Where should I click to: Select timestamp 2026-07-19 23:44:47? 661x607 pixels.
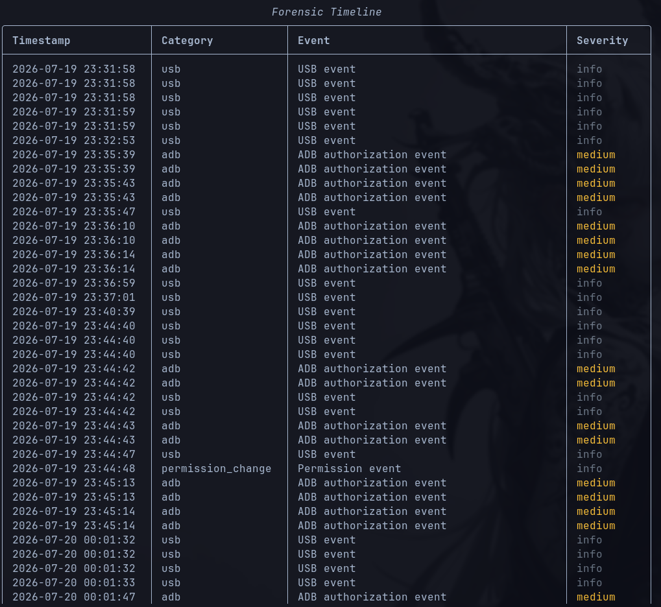click(x=74, y=455)
